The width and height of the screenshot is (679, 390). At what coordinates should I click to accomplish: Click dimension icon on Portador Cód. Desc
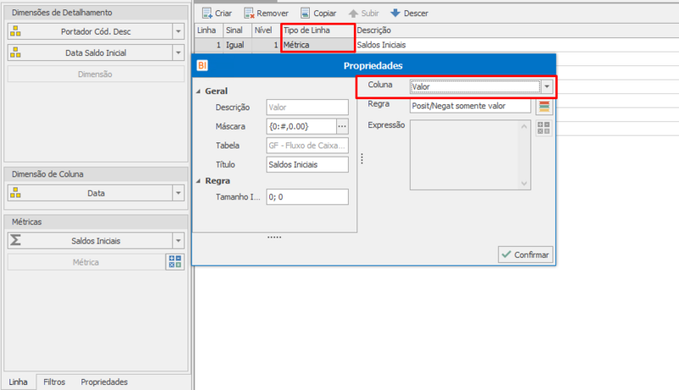(x=15, y=31)
